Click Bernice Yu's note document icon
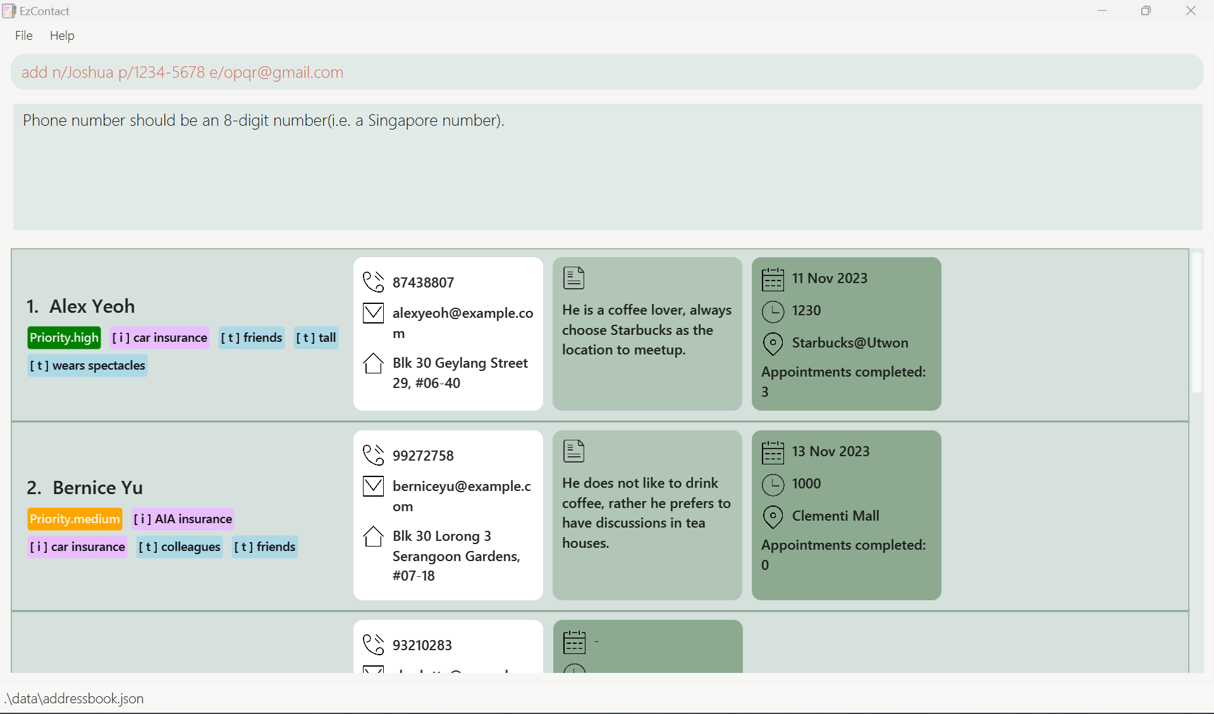 click(x=573, y=451)
